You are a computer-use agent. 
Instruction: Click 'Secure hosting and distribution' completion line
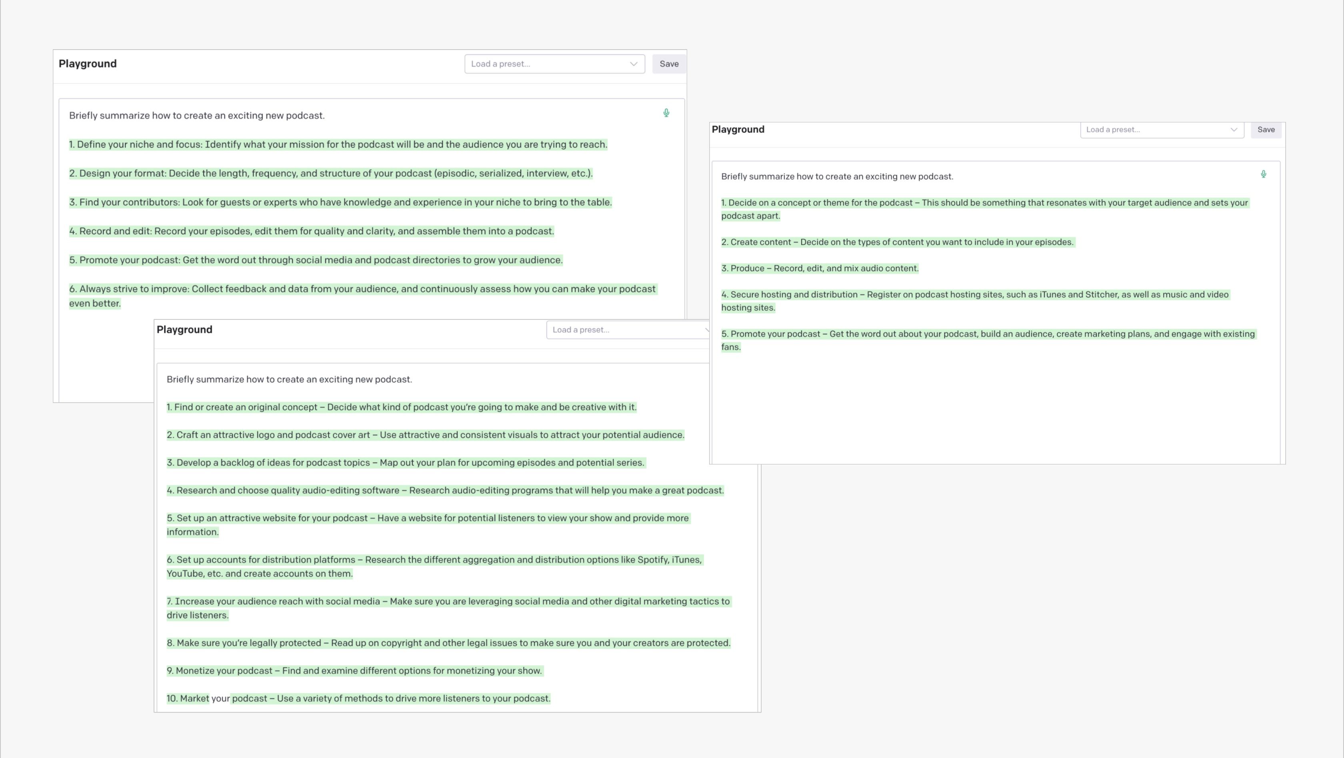975,295
